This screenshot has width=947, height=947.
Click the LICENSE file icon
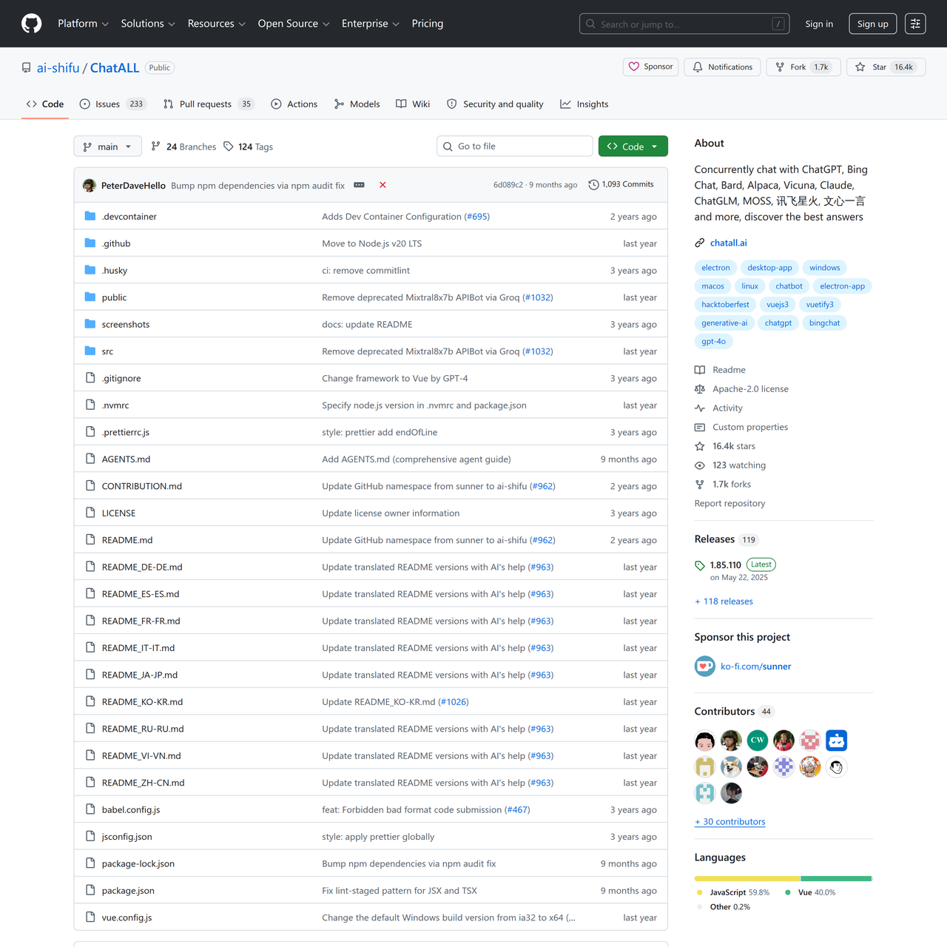point(90,513)
